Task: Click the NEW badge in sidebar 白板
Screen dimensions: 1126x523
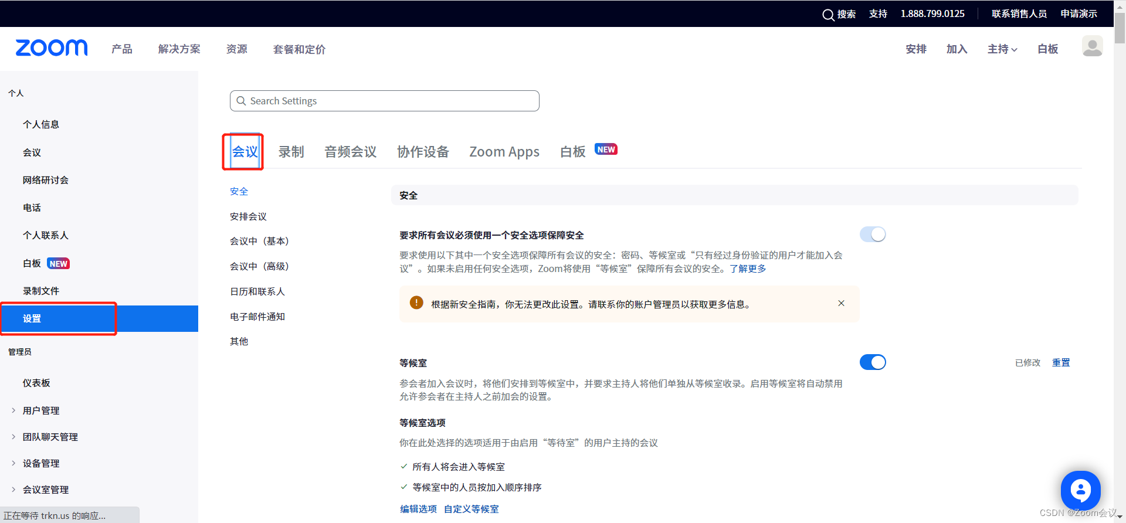Action: point(58,264)
